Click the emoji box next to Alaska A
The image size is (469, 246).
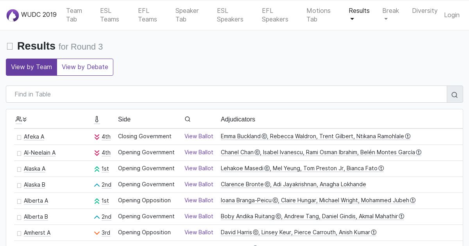point(19,169)
